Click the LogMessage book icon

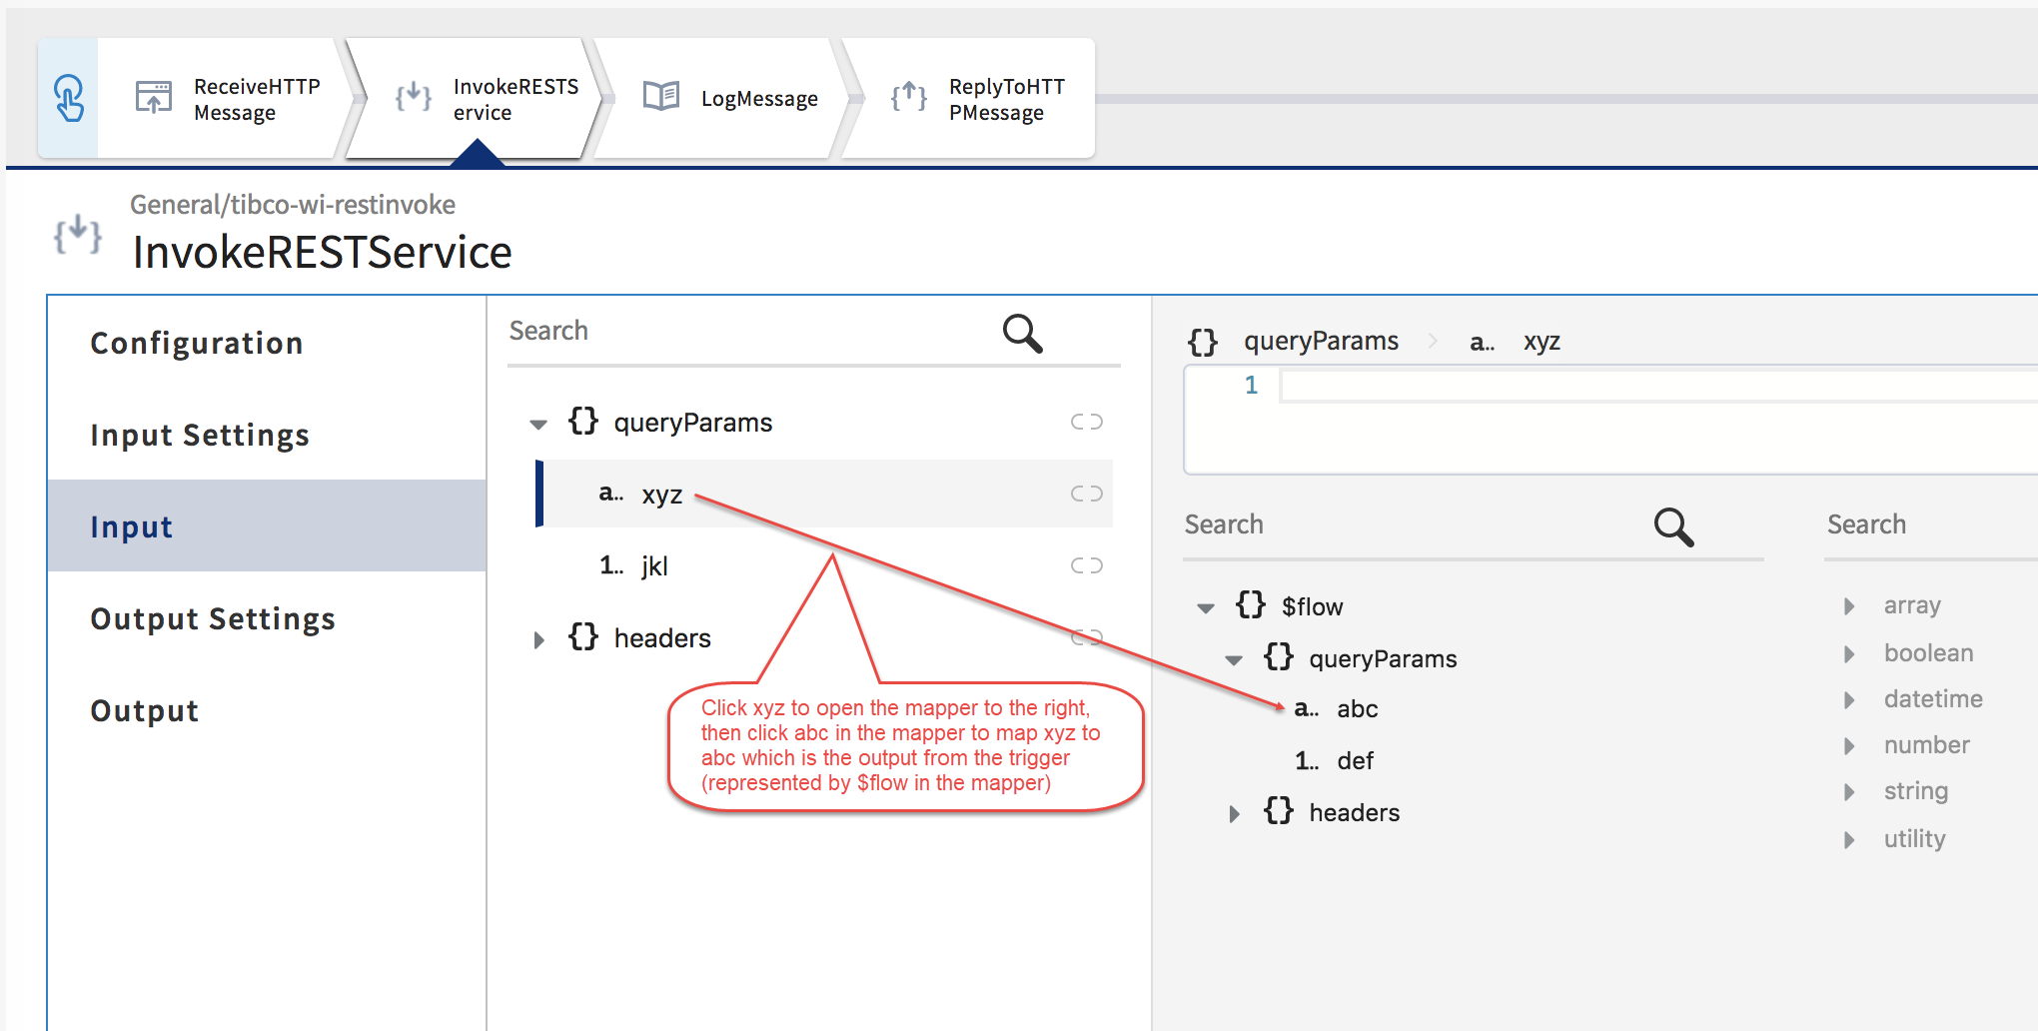(660, 97)
